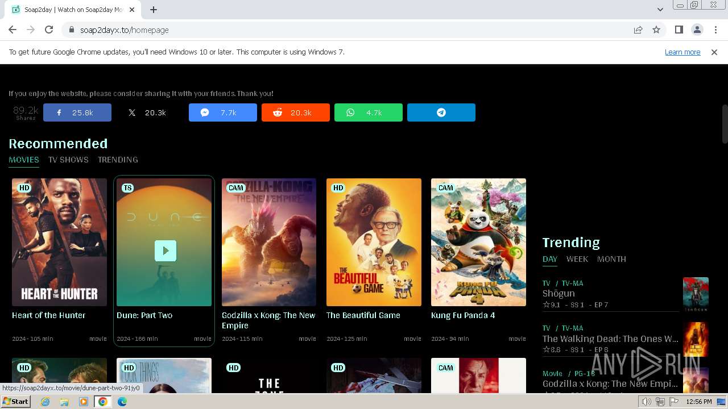Dismiss the Chrome update notification bar
728x409 pixels.
(x=714, y=52)
